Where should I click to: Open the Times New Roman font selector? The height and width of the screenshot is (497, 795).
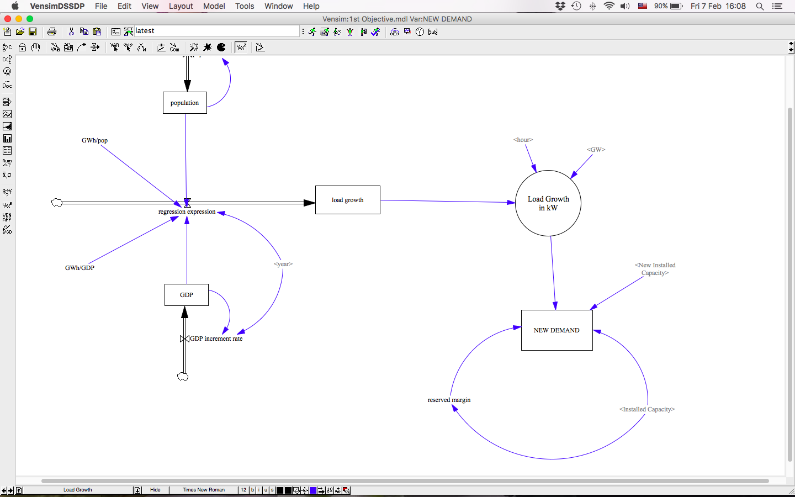pos(204,490)
